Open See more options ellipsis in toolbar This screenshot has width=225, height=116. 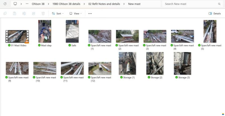click(x=90, y=13)
